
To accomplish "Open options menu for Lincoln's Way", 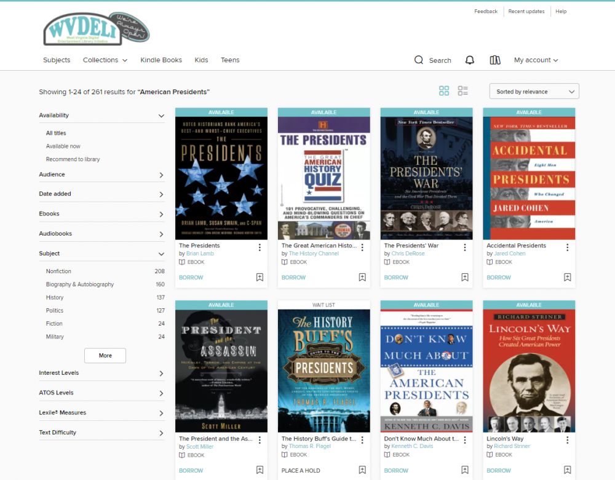I will coord(568,440).
